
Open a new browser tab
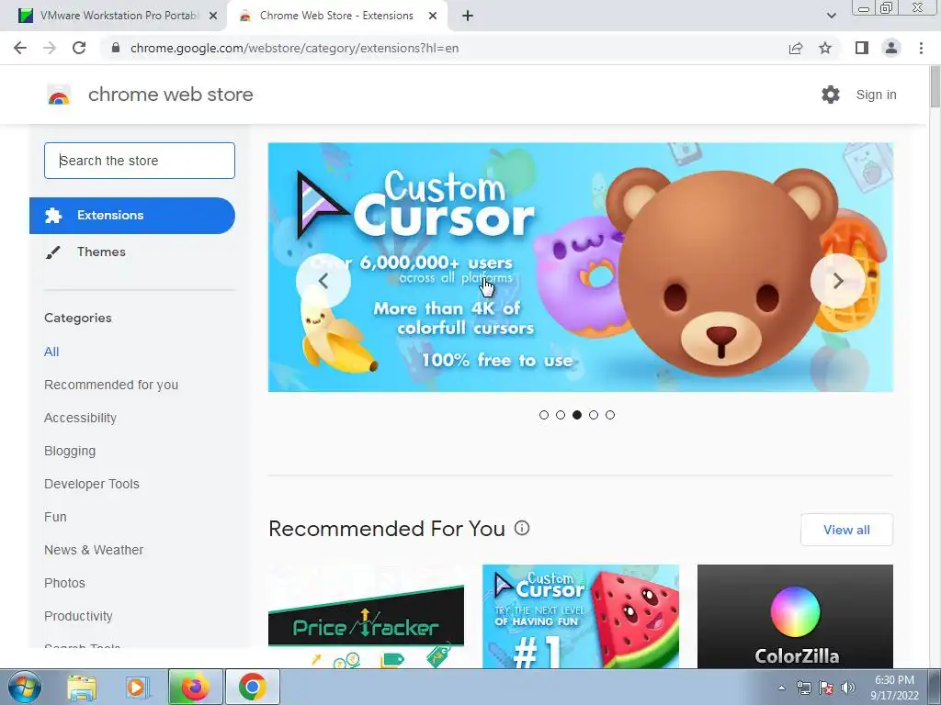click(468, 16)
